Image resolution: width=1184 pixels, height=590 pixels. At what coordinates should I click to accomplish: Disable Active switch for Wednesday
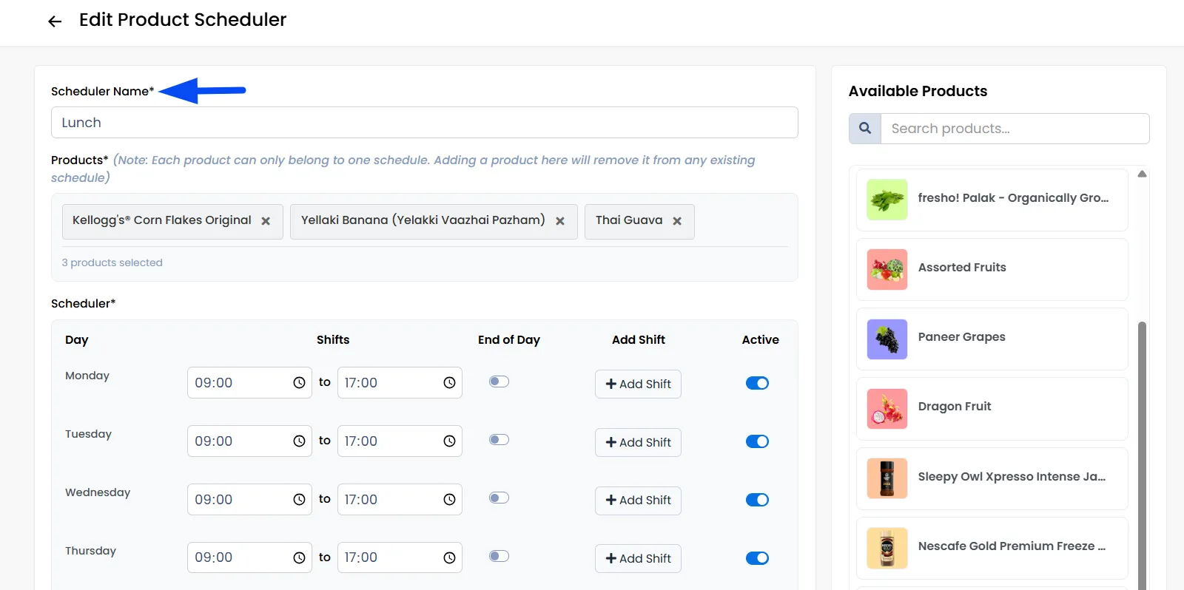757,500
